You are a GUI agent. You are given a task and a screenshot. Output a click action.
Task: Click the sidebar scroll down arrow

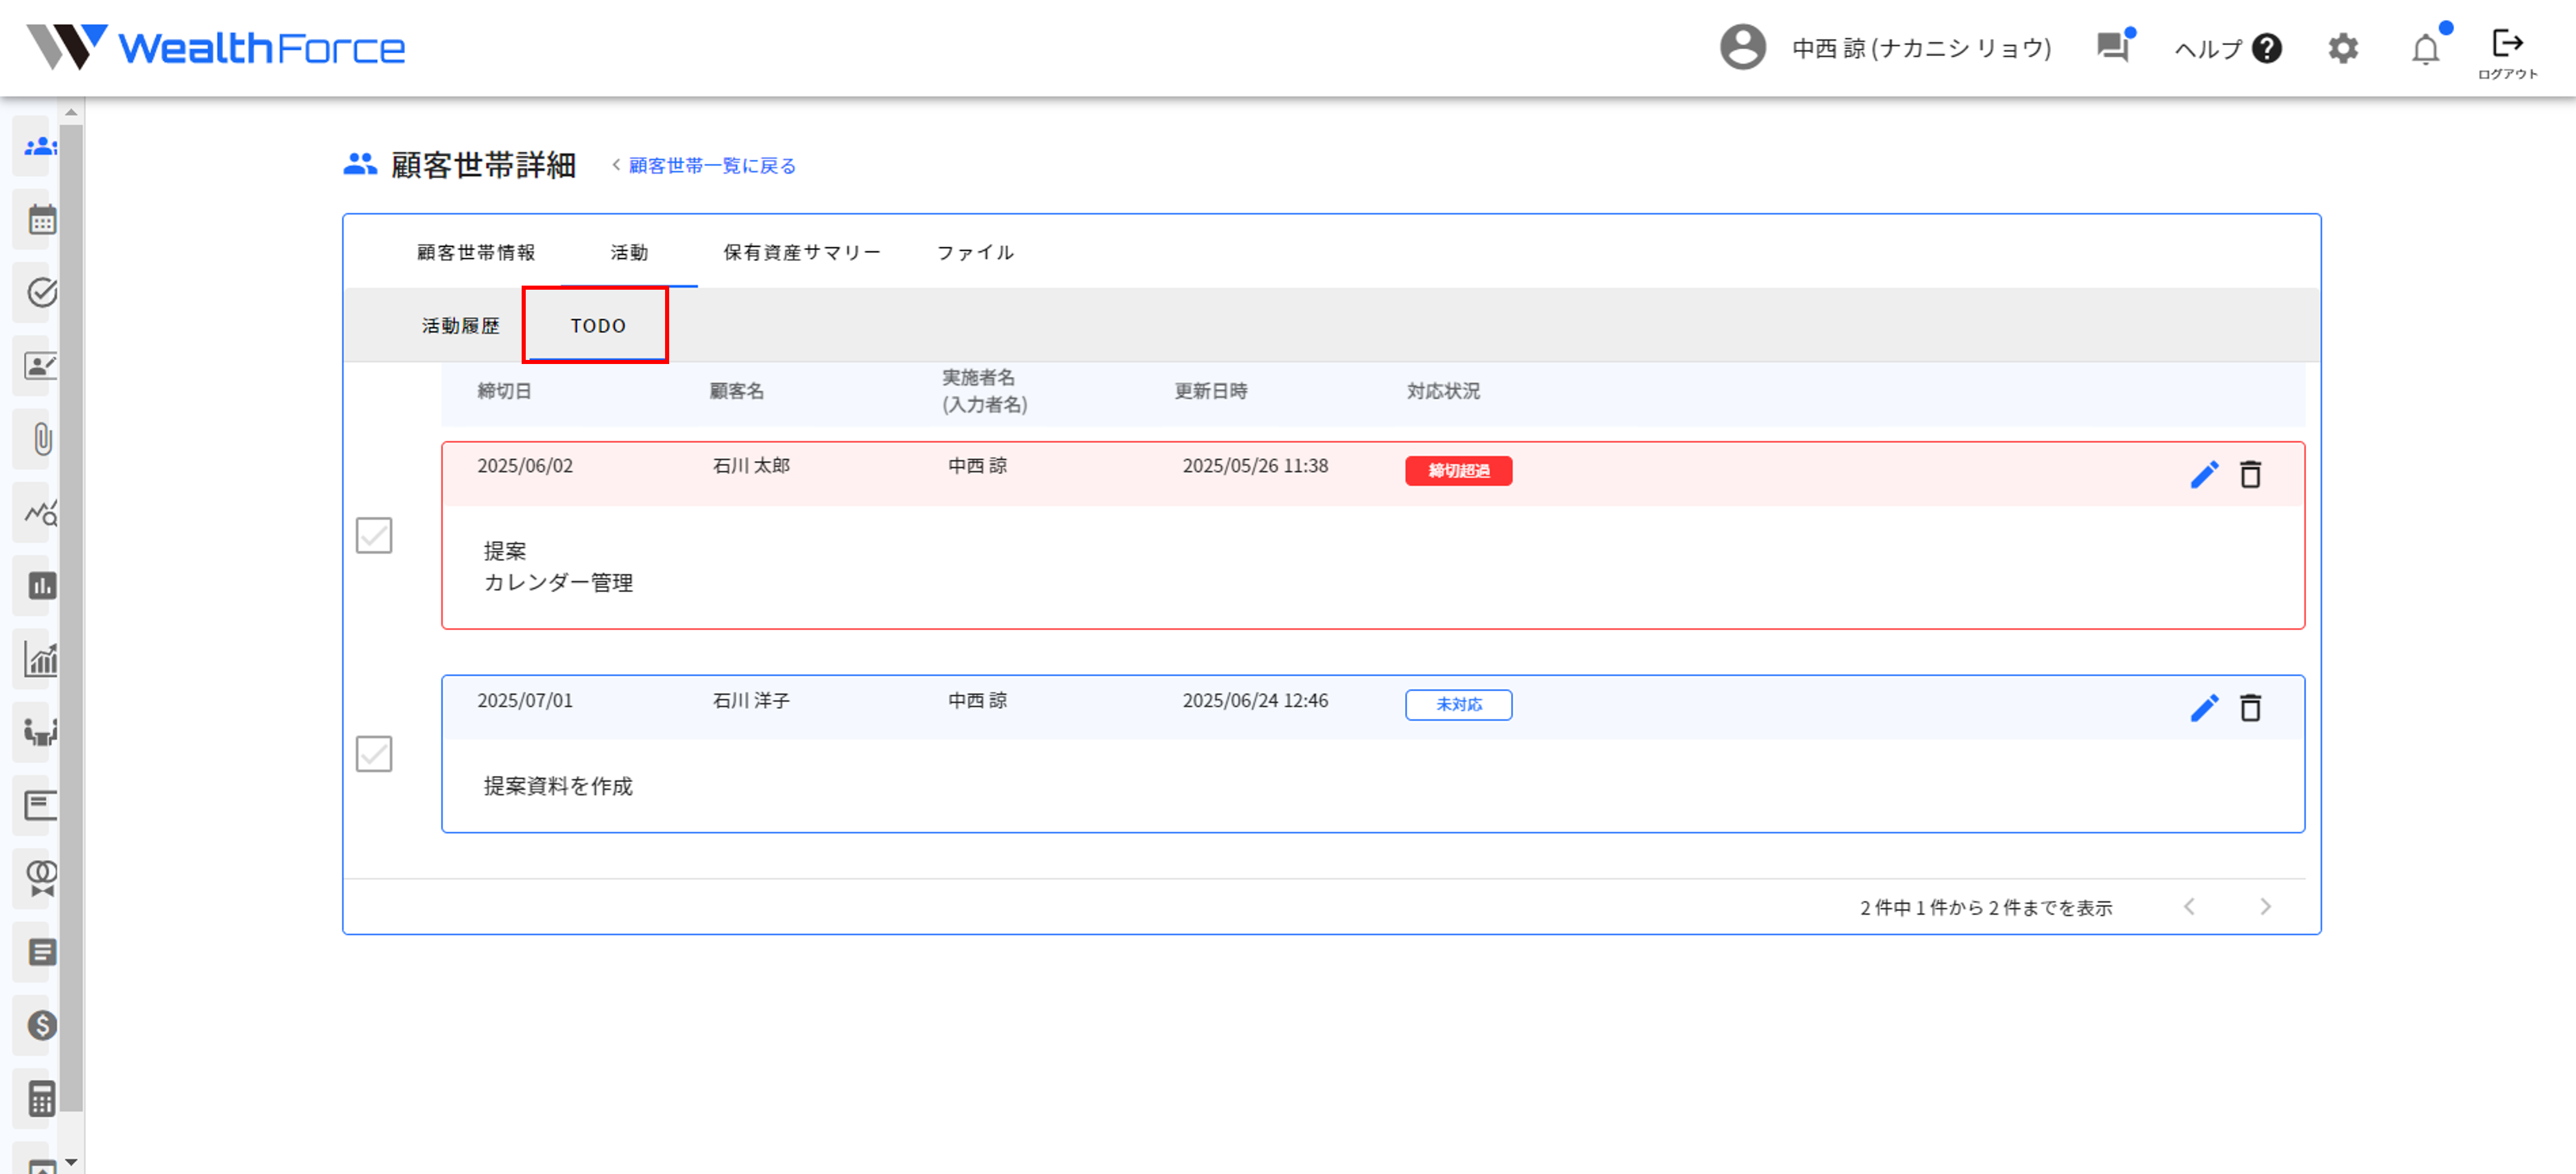71,1162
